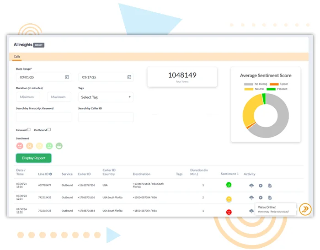Screen dimensions: 320x250
Task: Click the Display Report button
Action: pos(34,158)
